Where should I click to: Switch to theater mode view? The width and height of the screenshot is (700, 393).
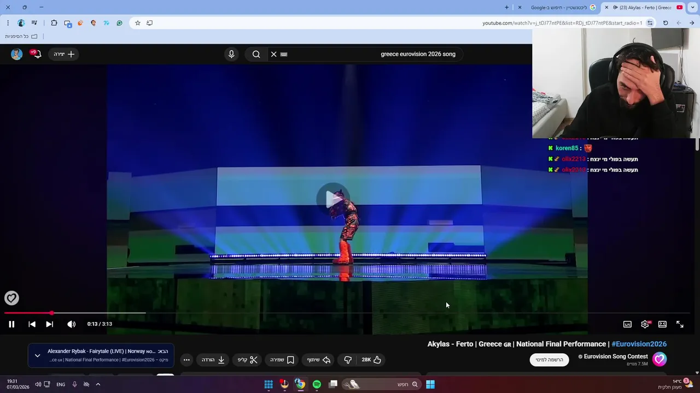coord(662,324)
